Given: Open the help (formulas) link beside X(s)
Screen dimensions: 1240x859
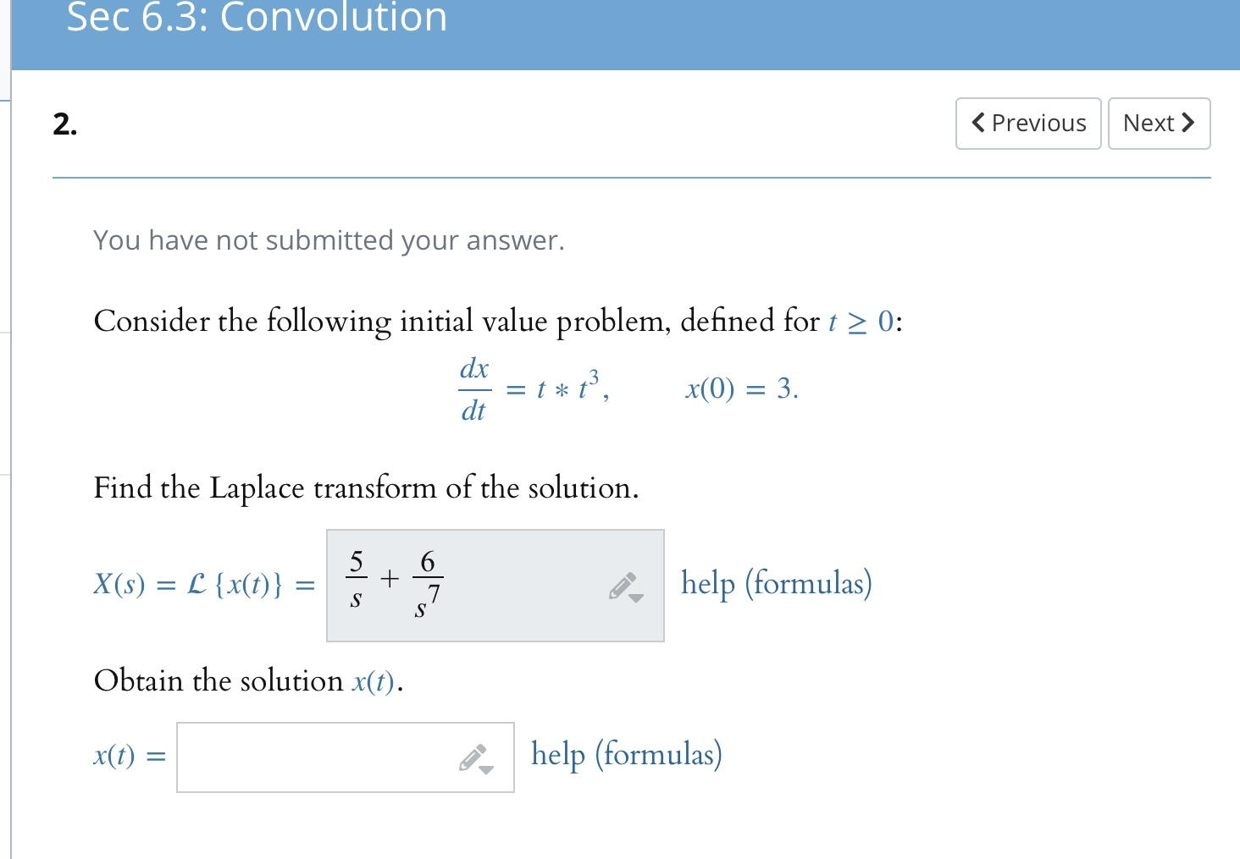Looking at the screenshot, I should point(776,584).
